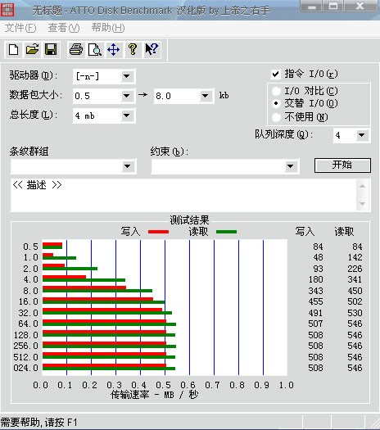Open the 查看(V) menu
This screenshot has width=380, height=430.
(x=64, y=28)
